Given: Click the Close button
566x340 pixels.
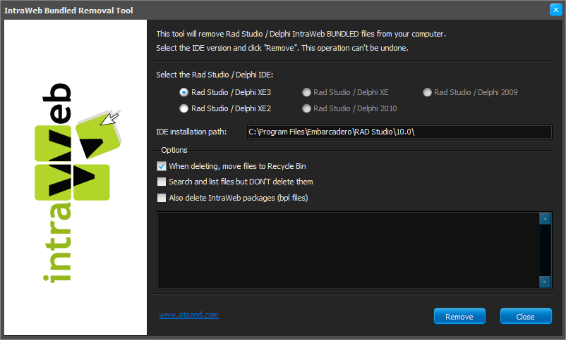Looking at the screenshot, I should (x=525, y=316).
